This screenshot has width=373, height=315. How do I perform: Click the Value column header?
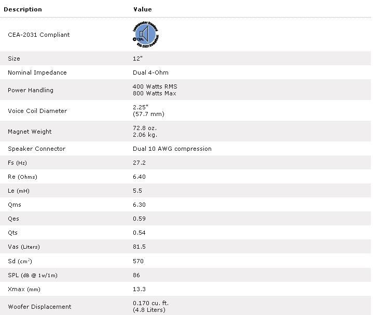[142, 9]
